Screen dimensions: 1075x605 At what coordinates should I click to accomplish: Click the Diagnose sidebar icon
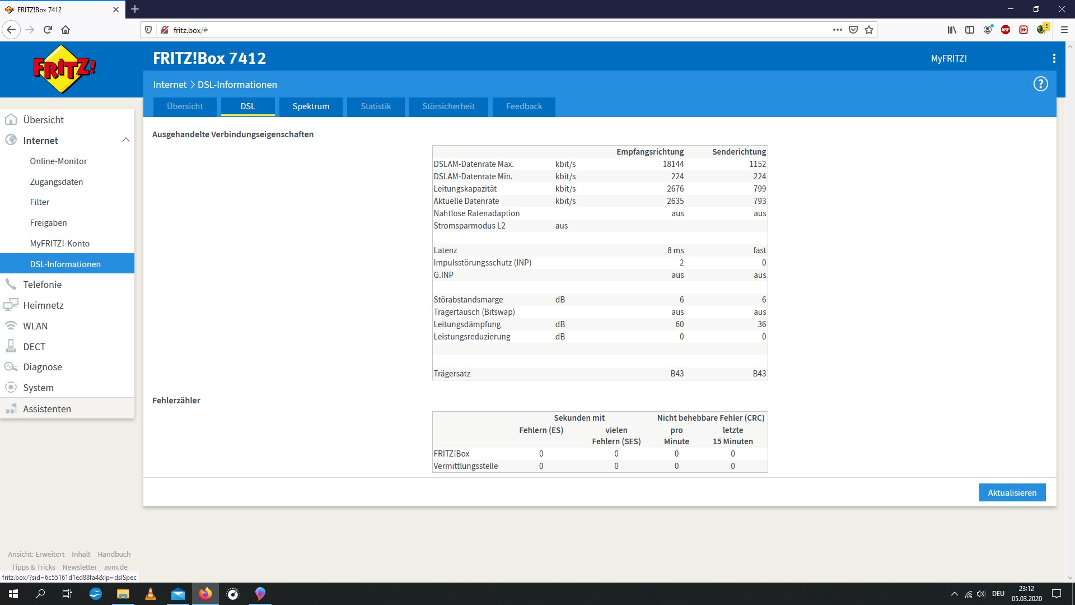tap(11, 366)
